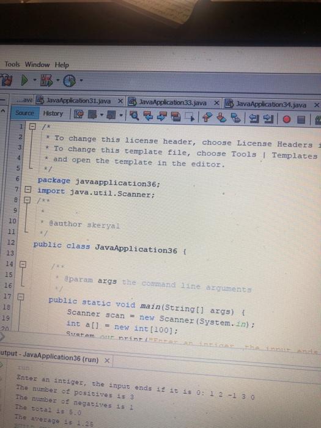Navigate Back in the editor toolbar
Viewport: 321px width, 428px height.
tap(92, 115)
